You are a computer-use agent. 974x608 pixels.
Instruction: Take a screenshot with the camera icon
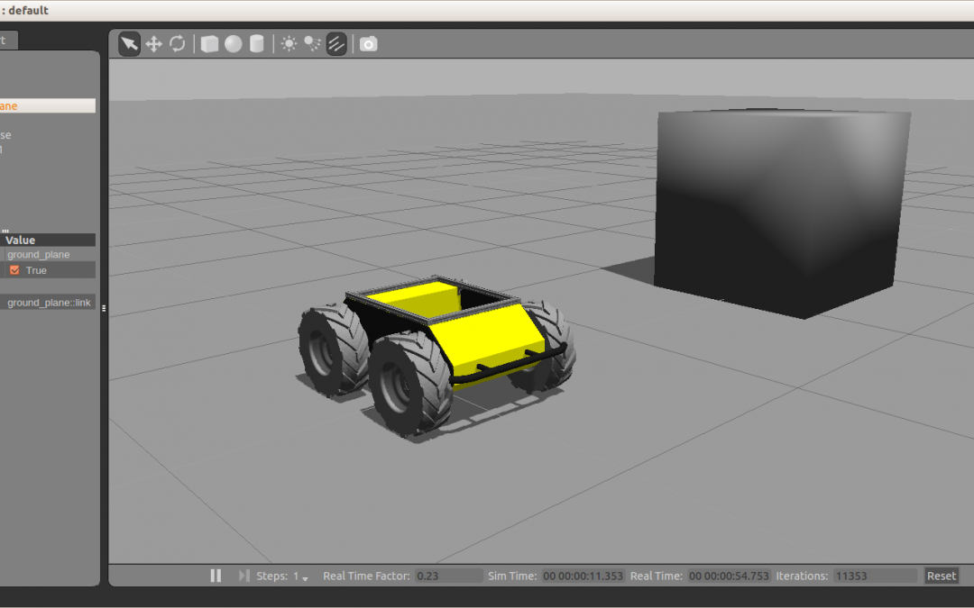[368, 44]
